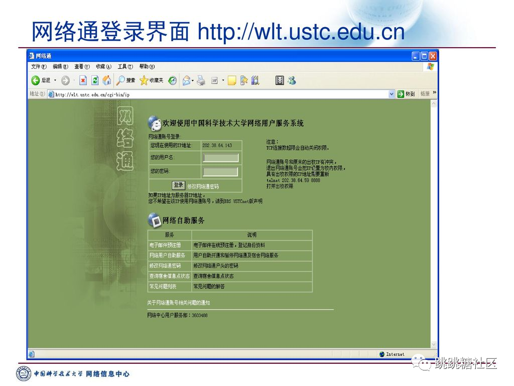The width and height of the screenshot is (514, 386).
Task: Open the 常见问题列表 link
Action: click(163, 286)
